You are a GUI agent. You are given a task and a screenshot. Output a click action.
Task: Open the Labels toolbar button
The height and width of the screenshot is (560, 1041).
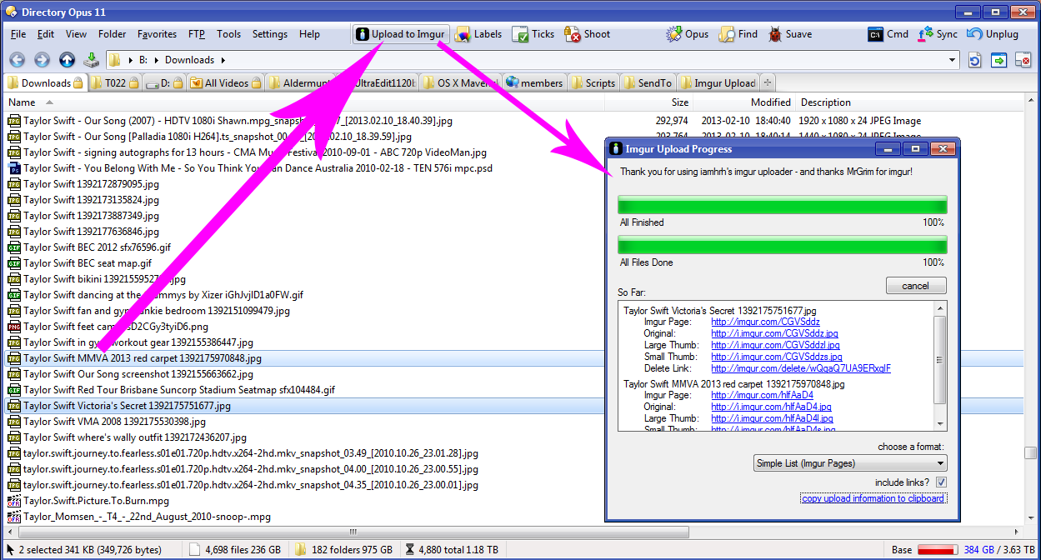(x=478, y=34)
